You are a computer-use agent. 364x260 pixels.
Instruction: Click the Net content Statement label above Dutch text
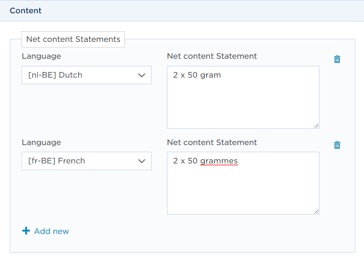(212, 56)
